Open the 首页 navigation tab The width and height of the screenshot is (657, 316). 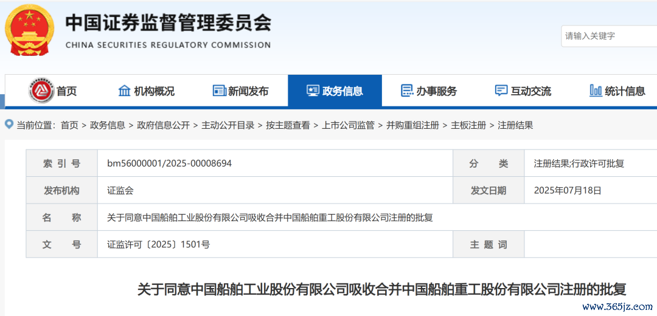click(53, 91)
